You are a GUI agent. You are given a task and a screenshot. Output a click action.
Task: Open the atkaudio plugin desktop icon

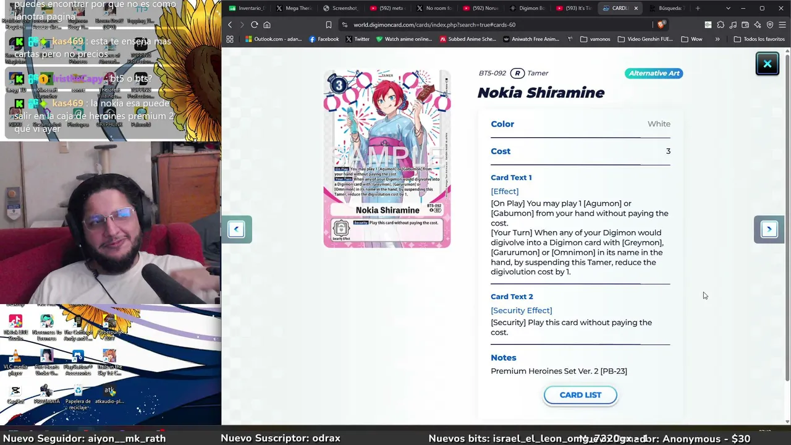point(109,395)
